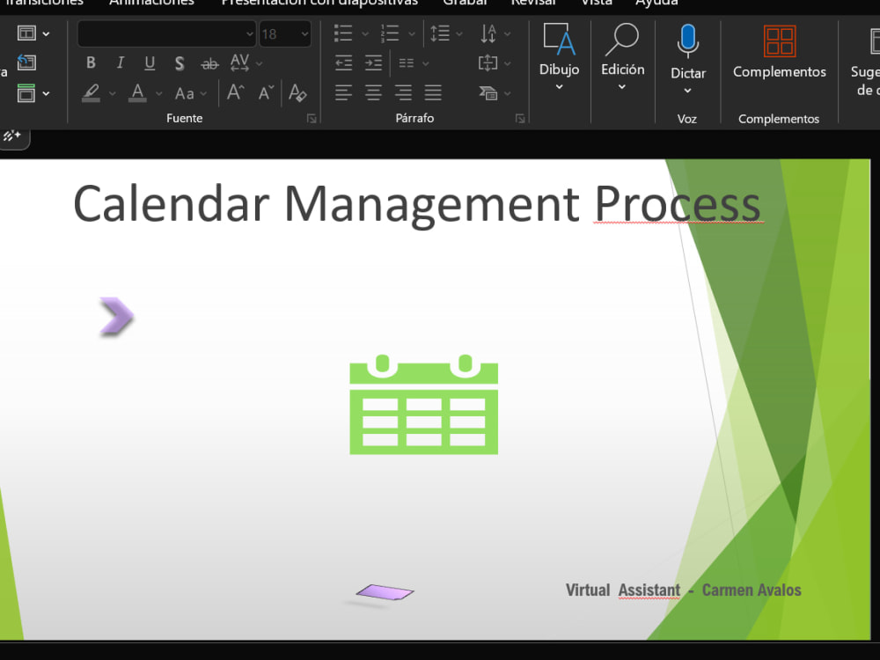Select the purple parallelogram shape
880x660 pixels.
coord(385,592)
